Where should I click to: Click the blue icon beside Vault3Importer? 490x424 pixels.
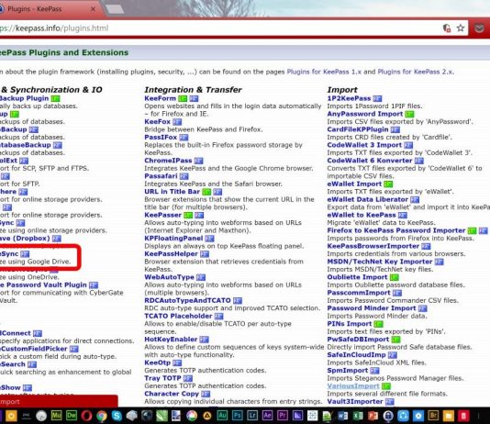[390, 402]
